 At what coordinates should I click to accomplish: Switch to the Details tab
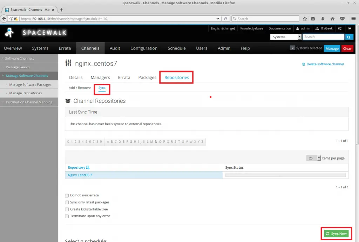(x=76, y=78)
